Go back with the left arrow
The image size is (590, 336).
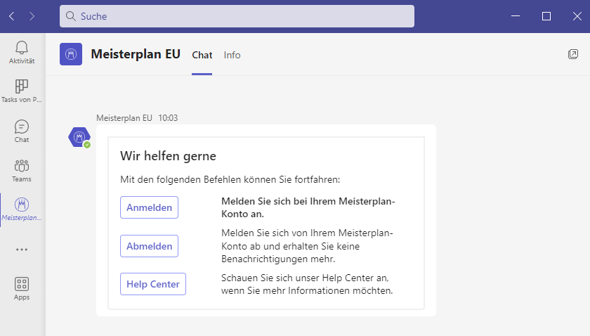point(12,16)
